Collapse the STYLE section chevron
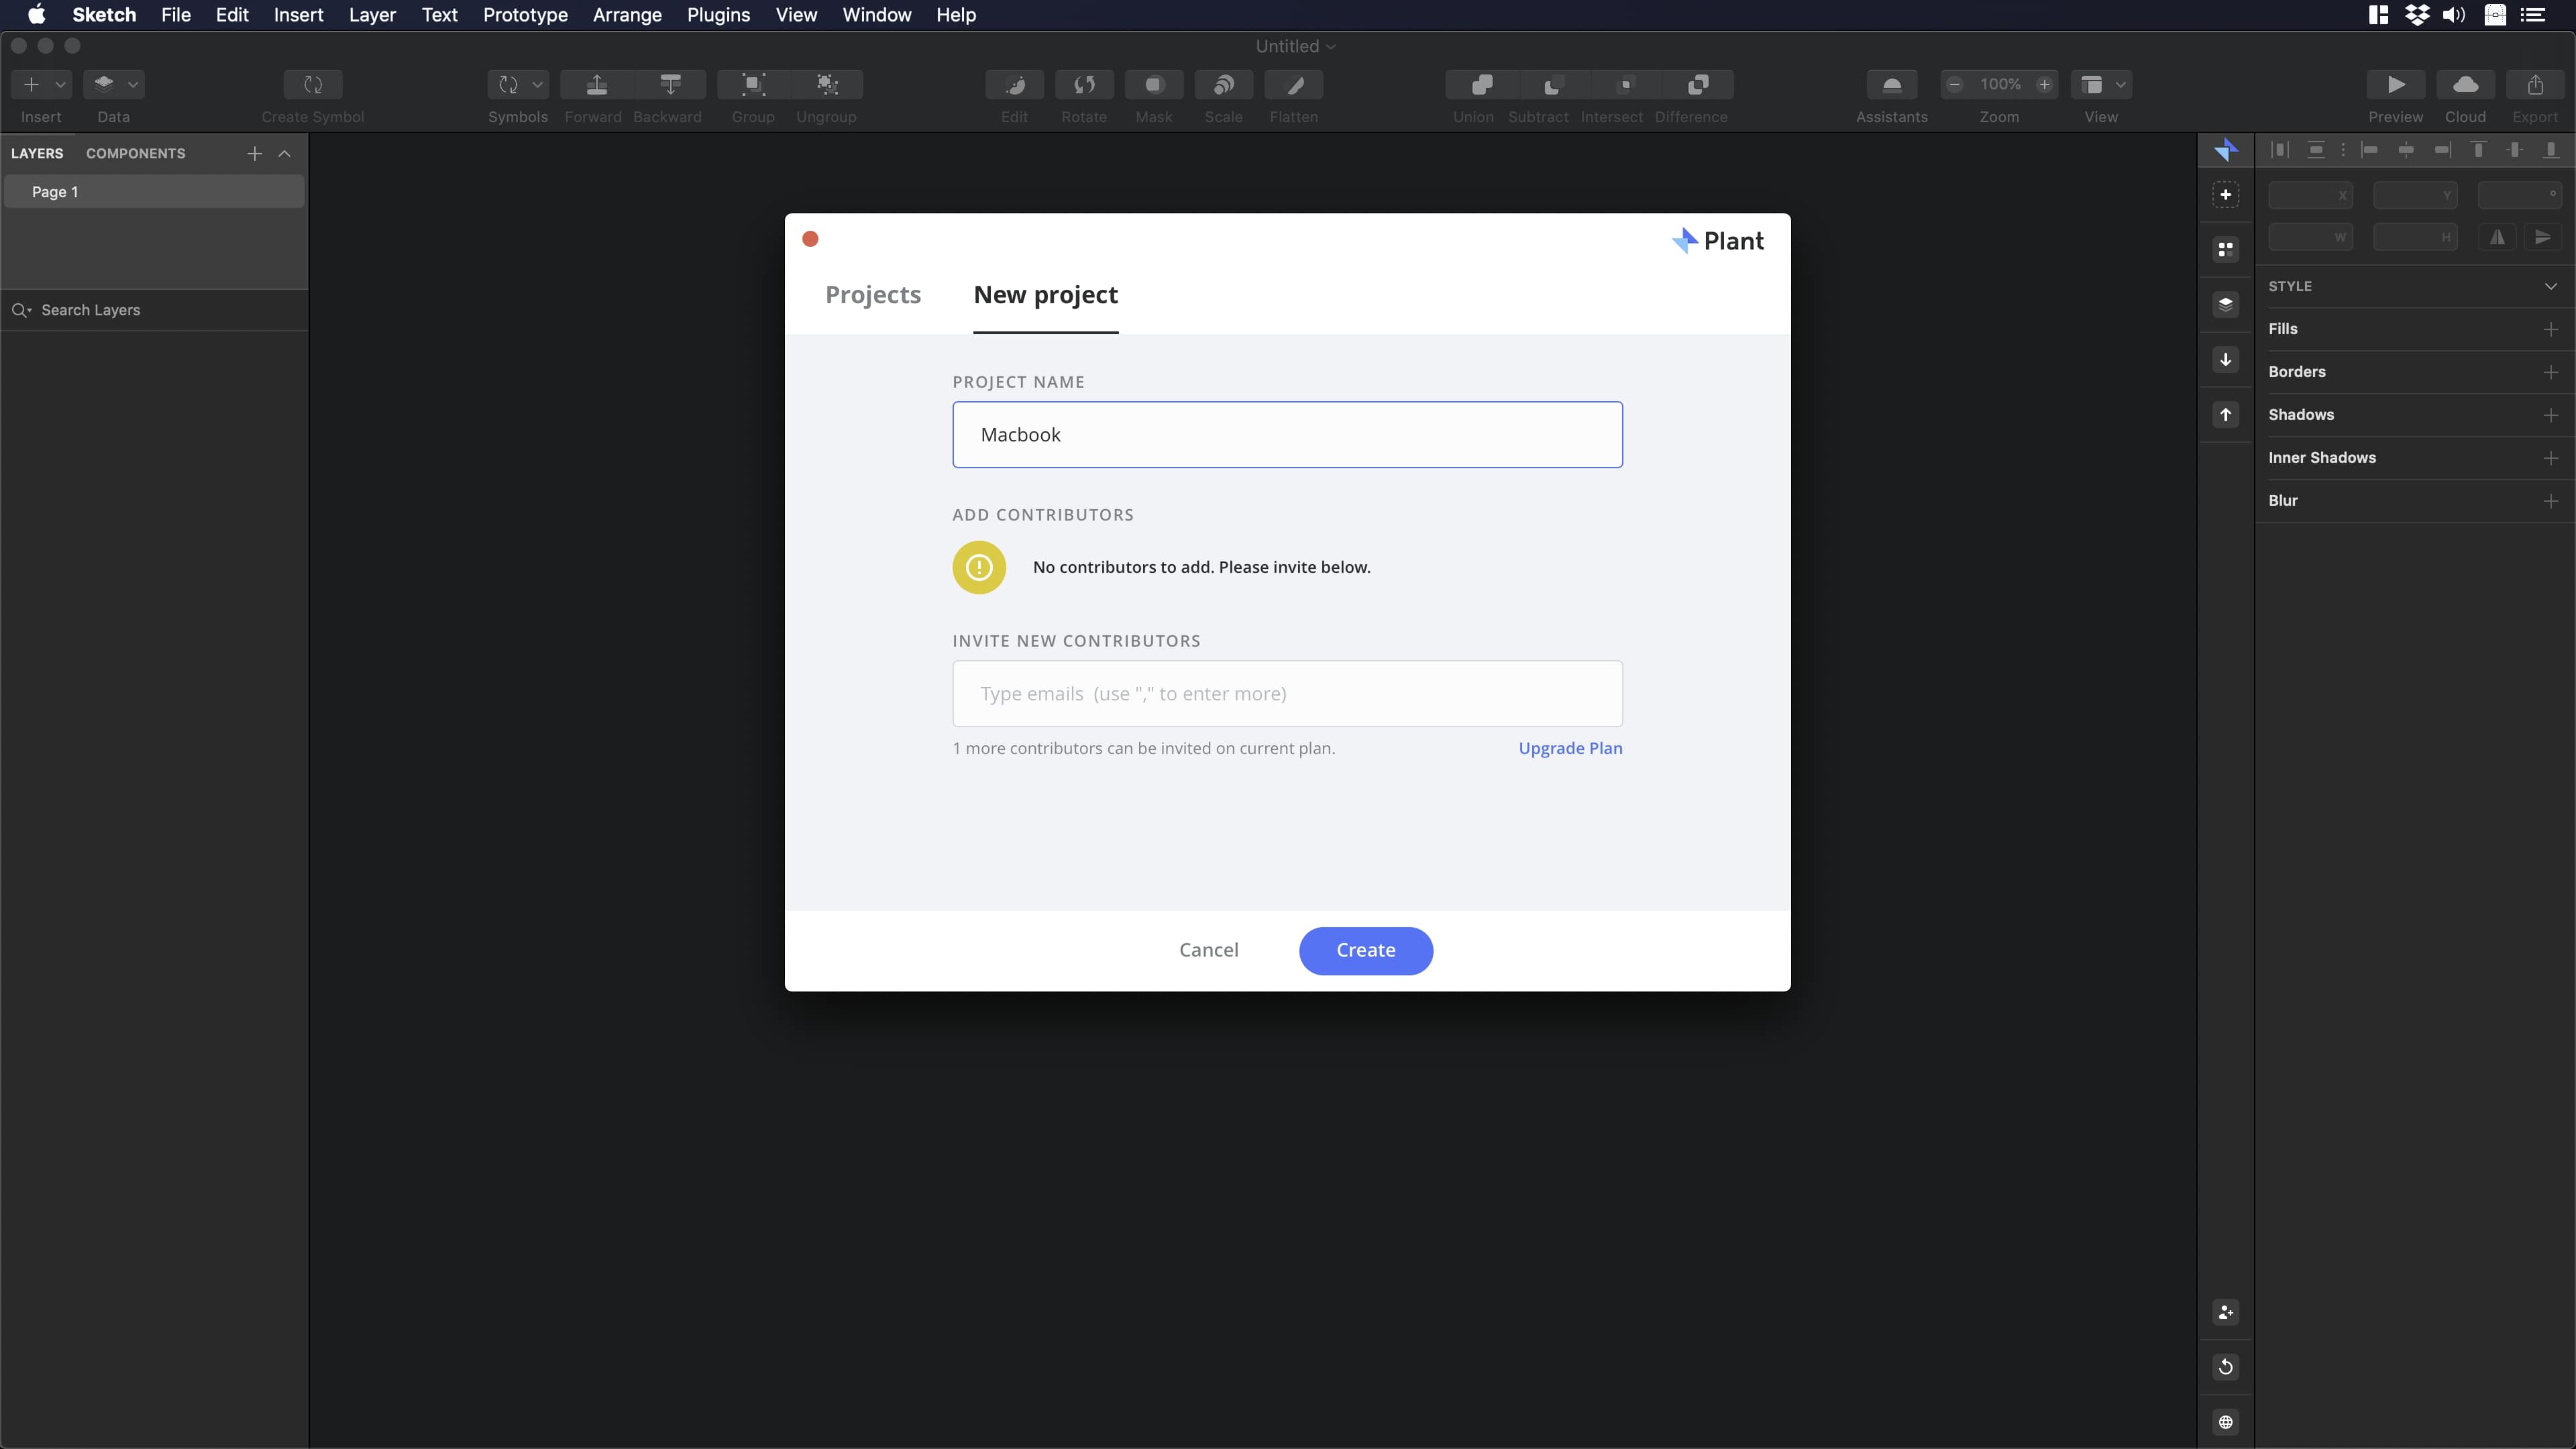The height and width of the screenshot is (1449, 2576). (x=2550, y=286)
